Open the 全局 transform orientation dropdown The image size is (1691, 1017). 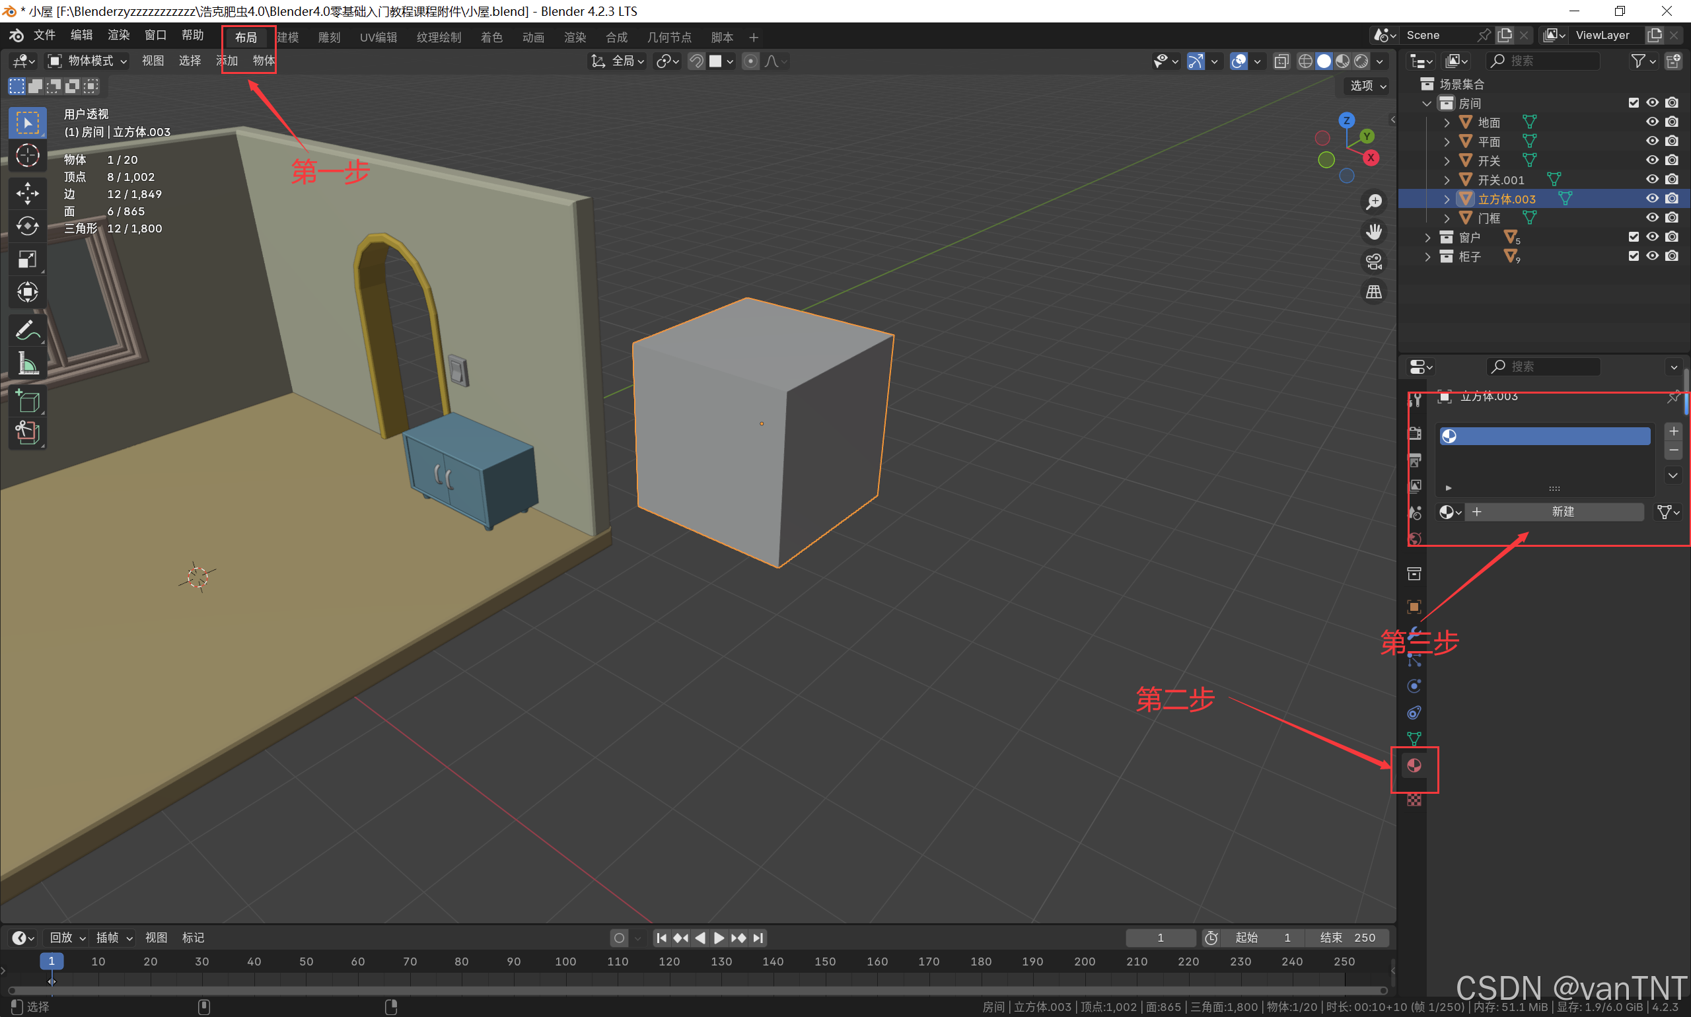619,61
